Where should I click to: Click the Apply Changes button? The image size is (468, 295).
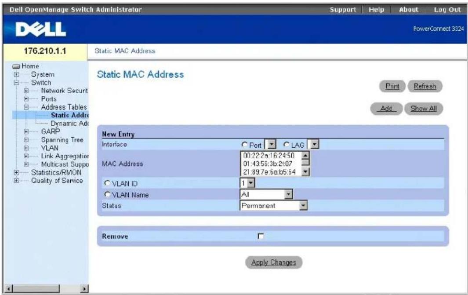pos(274,262)
